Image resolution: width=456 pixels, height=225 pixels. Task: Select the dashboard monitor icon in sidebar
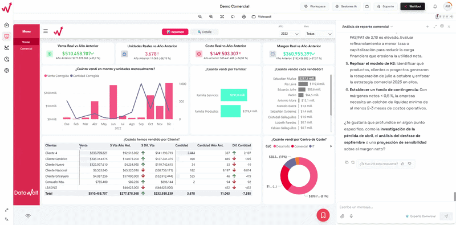point(7,36)
